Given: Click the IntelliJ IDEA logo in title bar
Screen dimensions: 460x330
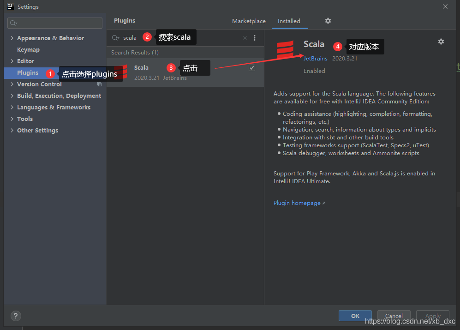Looking at the screenshot, I should click(x=11, y=6).
